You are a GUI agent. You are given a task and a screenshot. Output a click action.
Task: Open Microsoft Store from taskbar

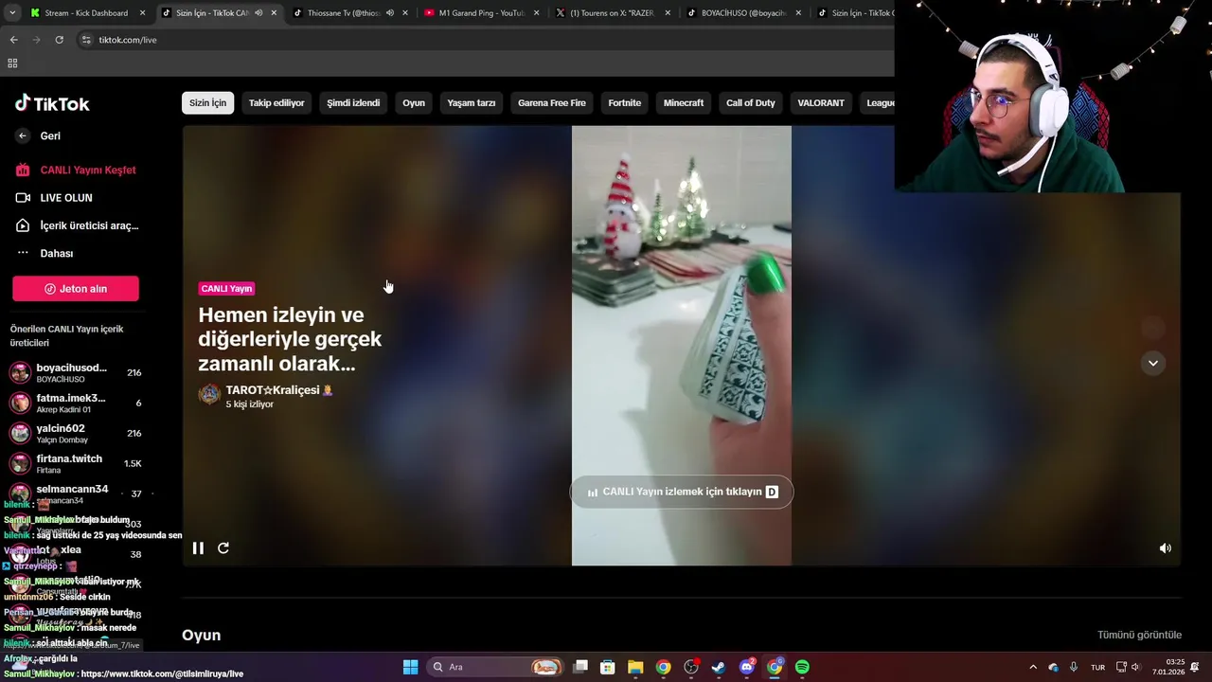(608, 667)
